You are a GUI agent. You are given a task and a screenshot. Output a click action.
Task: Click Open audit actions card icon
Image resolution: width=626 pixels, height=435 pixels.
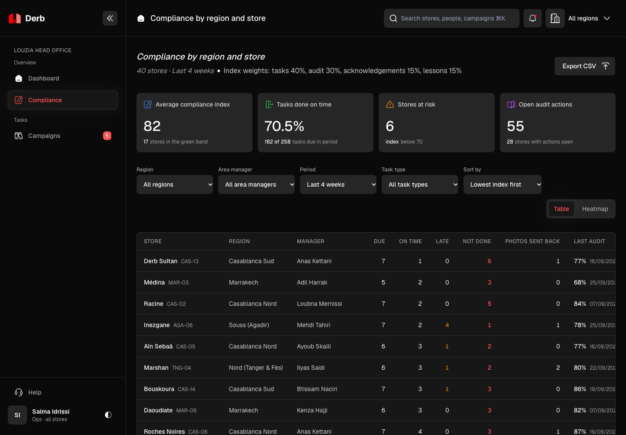click(511, 104)
